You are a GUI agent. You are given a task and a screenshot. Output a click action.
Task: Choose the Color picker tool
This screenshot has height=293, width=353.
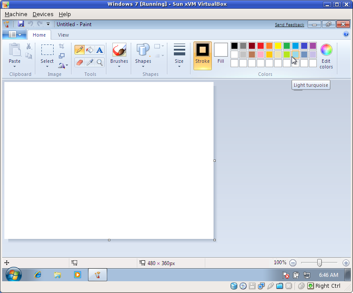[89, 62]
